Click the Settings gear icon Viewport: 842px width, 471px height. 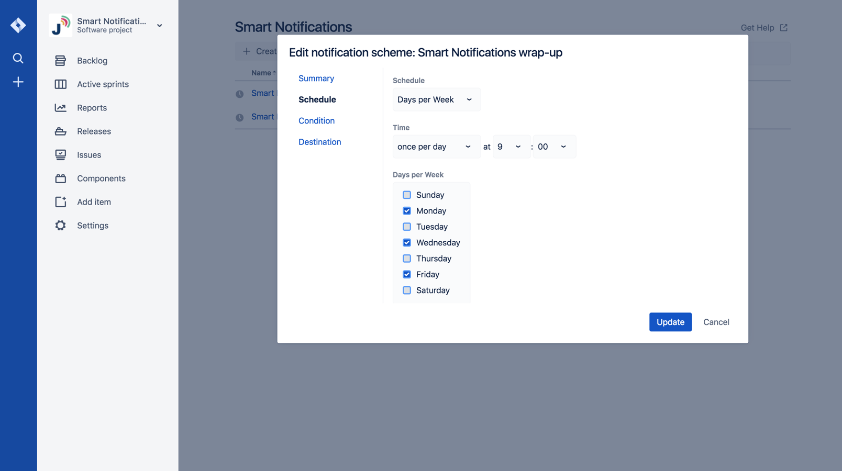tap(60, 226)
